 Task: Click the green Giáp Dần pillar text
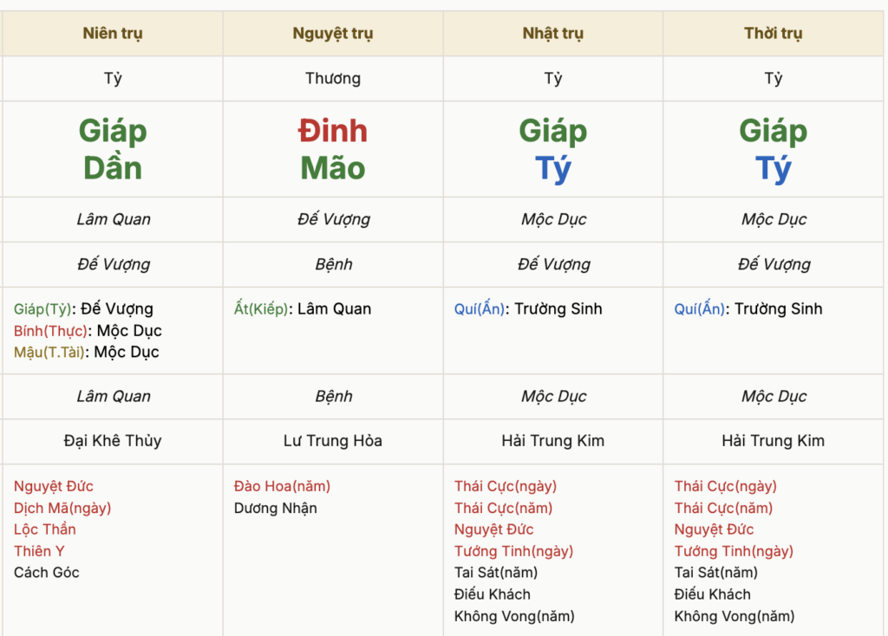(113, 149)
